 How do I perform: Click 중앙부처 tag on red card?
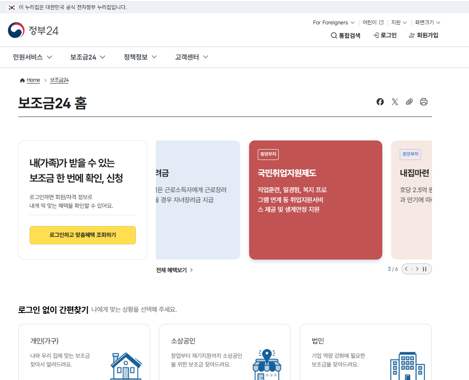click(268, 154)
